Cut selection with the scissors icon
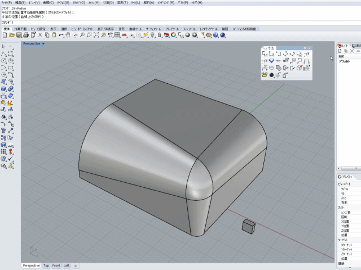Screen dimensions: 361x270 click(x=40, y=35)
